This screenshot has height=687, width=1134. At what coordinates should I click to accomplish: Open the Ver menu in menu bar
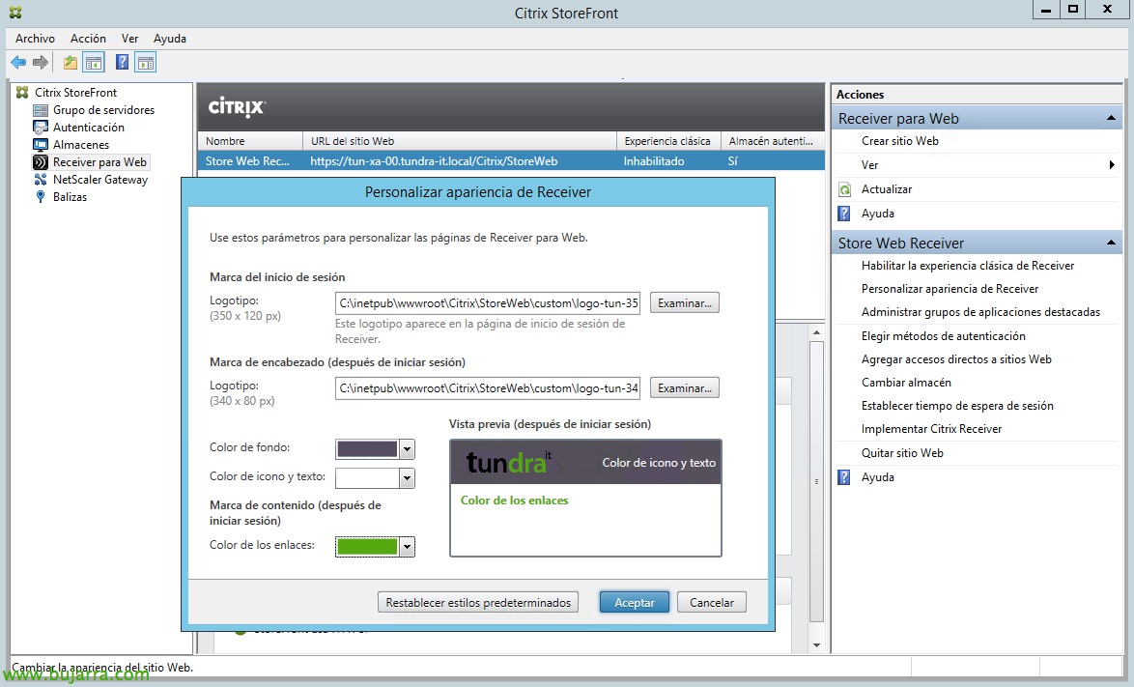[130, 39]
